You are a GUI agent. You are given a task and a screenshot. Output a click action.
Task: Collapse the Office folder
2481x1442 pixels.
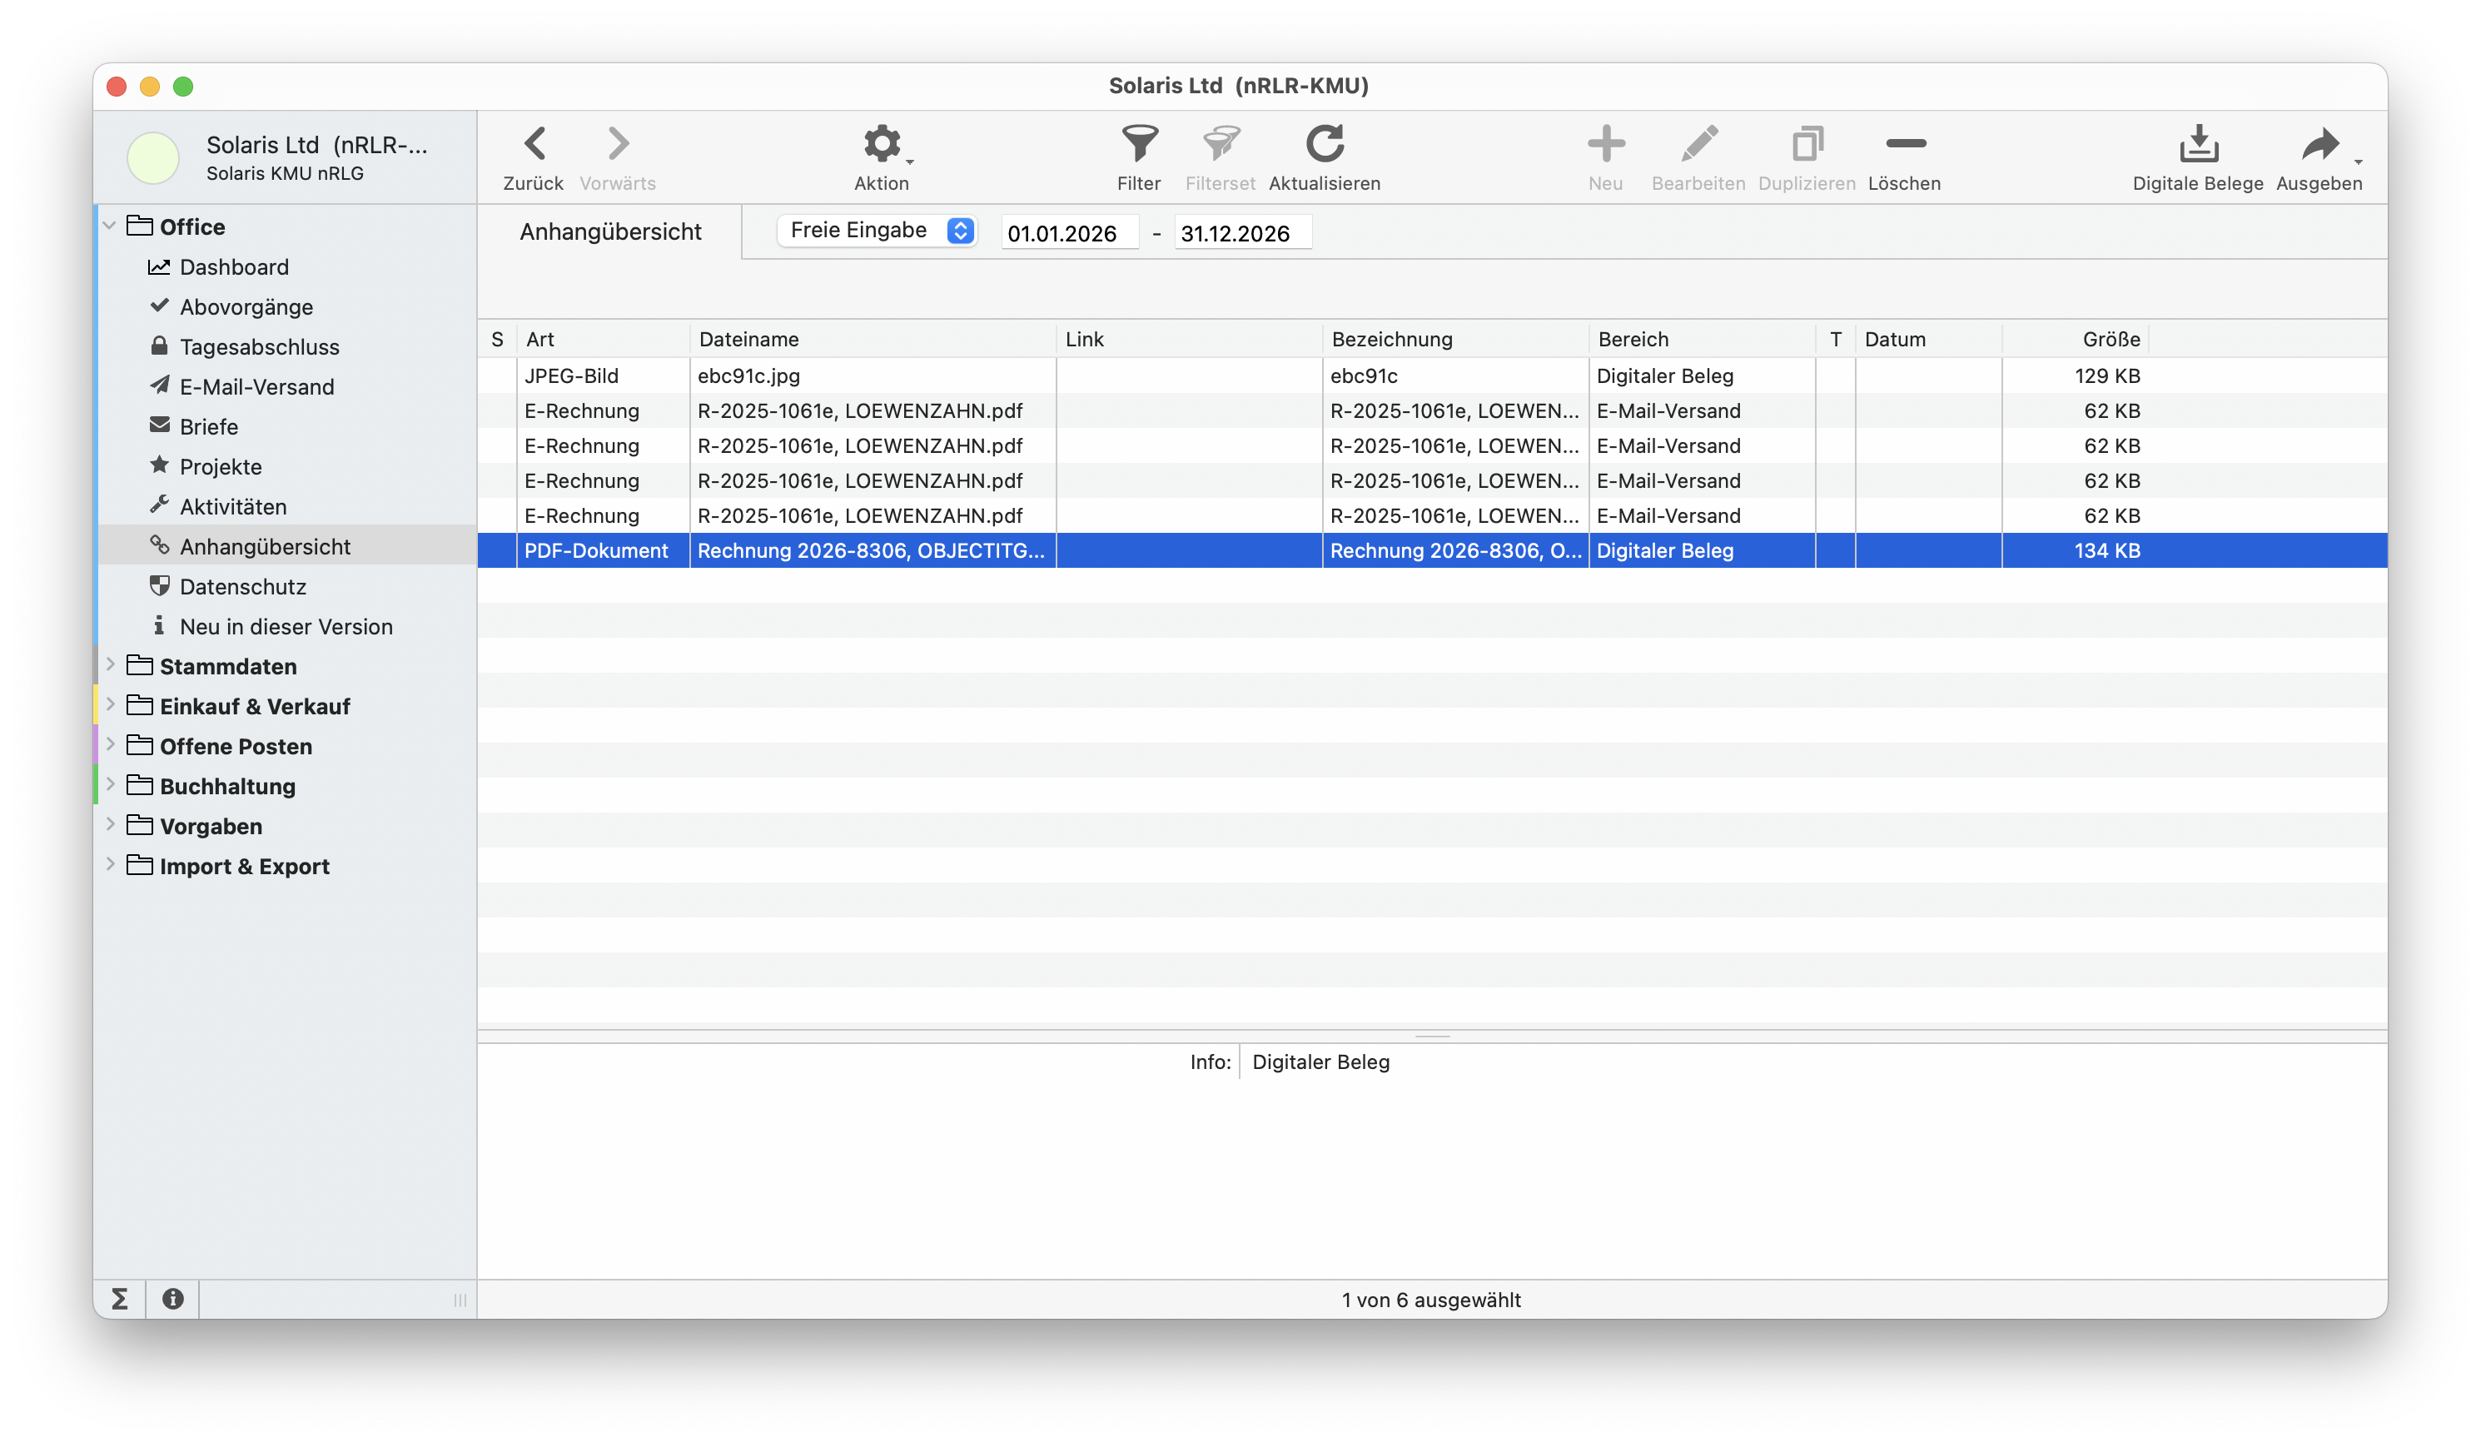pyautogui.click(x=109, y=226)
